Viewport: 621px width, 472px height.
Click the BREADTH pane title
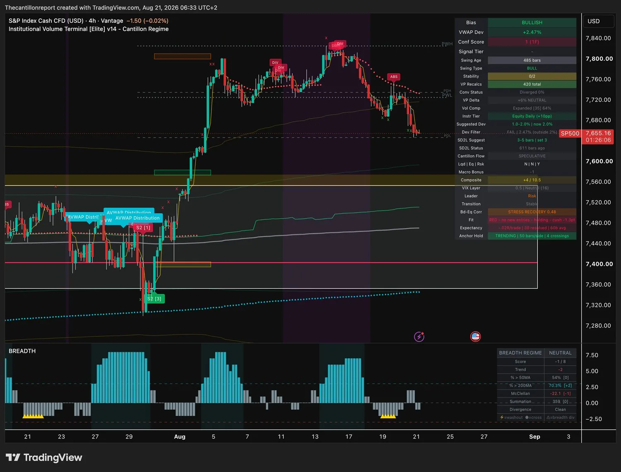tap(22, 351)
